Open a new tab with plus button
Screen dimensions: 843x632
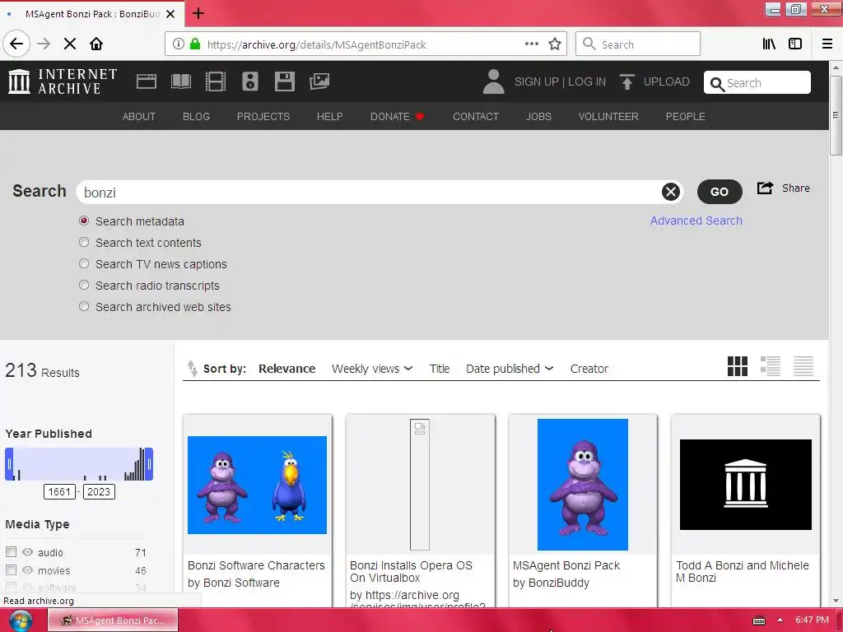pyautogui.click(x=198, y=13)
